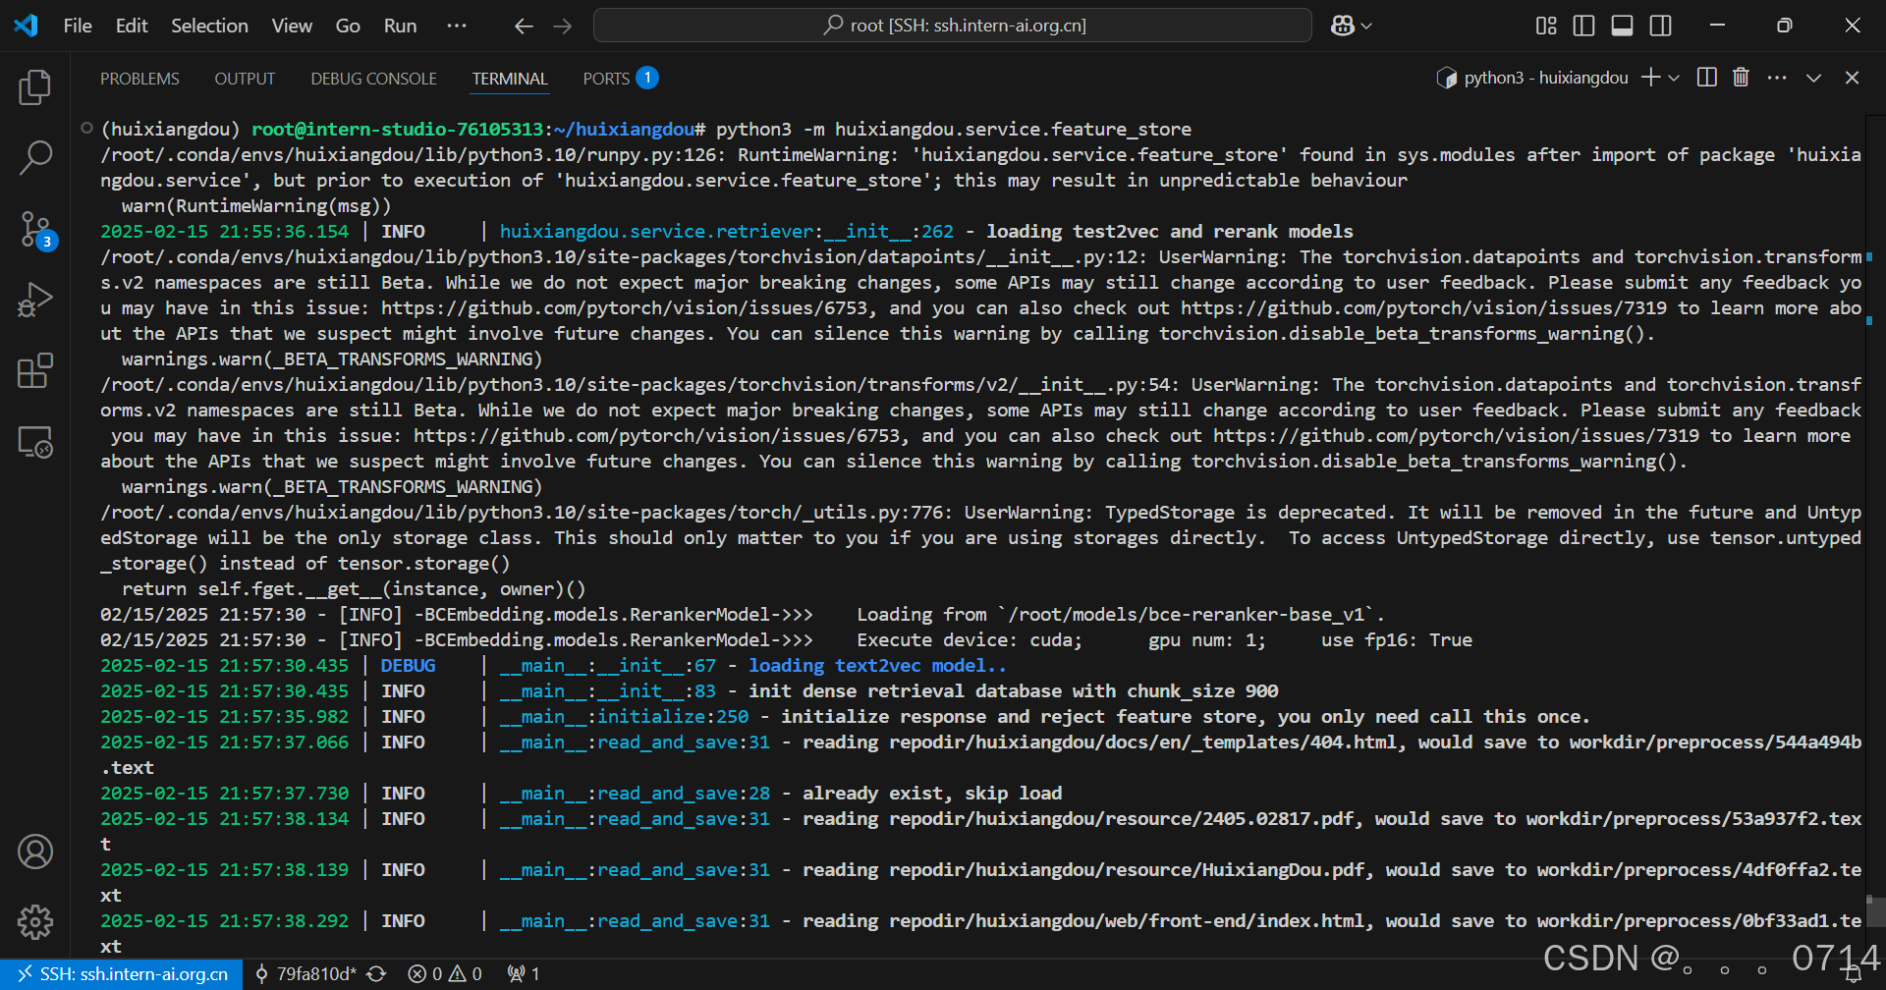Open the File menu
Image resolution: width=1886 pixels, height=990 pixels.
(x=78, y=26)
